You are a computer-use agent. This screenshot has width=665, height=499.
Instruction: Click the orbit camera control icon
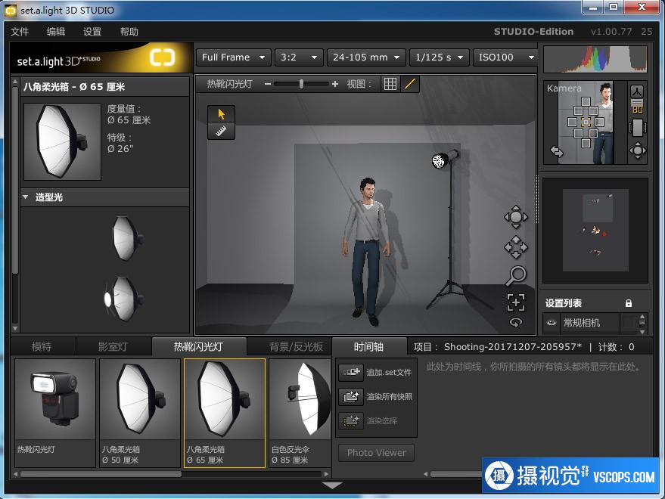[516, 217]
